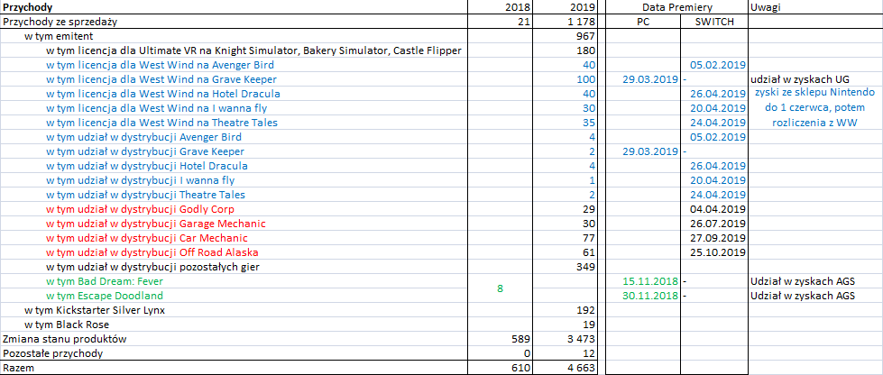Click the value 180 for Ultimate VR licence
Viewport: 883px width, 375px height.
(585, 50)
